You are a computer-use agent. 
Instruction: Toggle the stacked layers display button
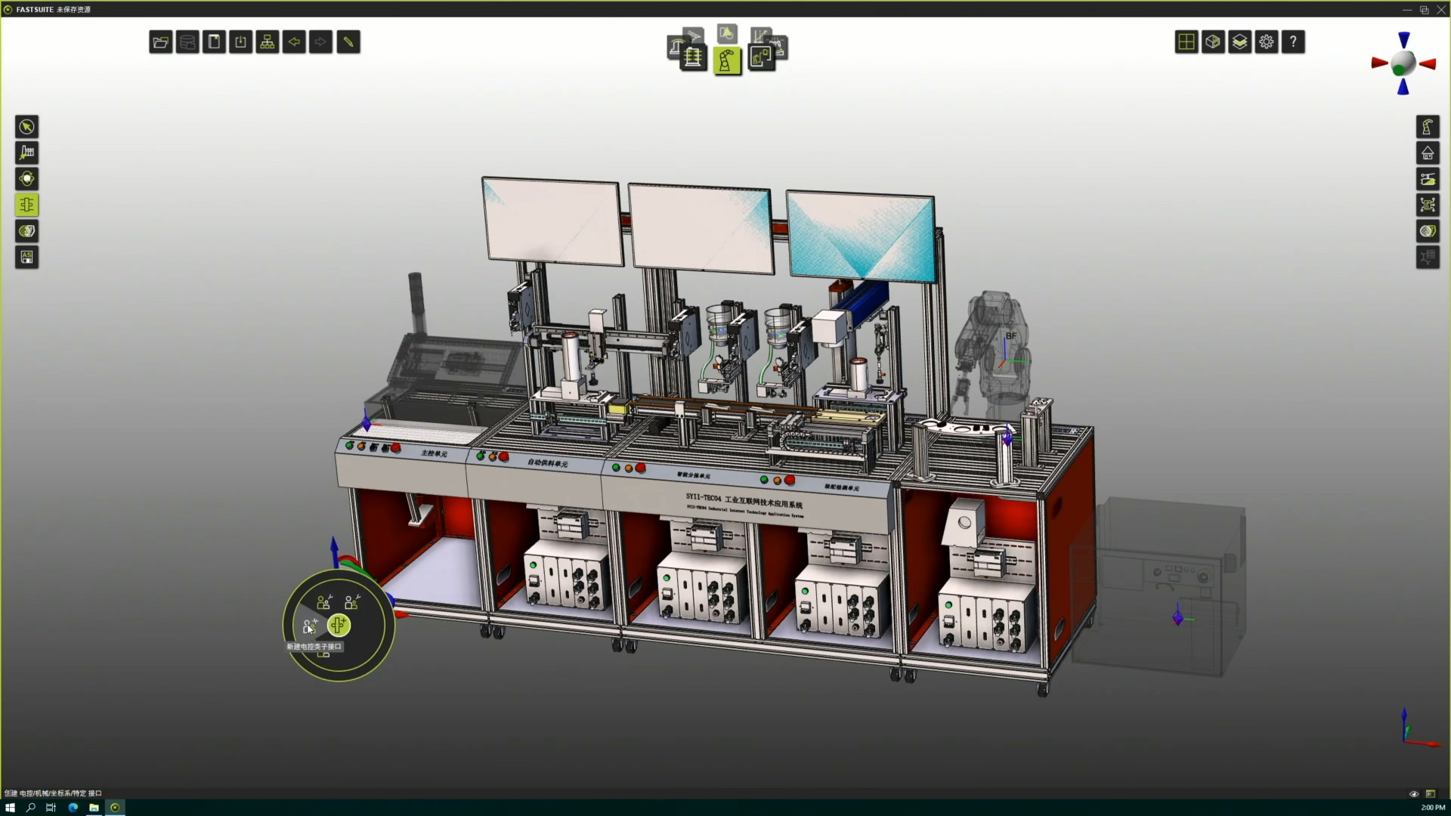coord(1239,42)
